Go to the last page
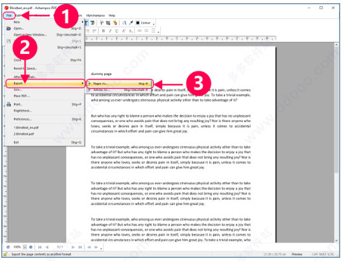Screen dimensions: 344x261 tap(80, 247)
